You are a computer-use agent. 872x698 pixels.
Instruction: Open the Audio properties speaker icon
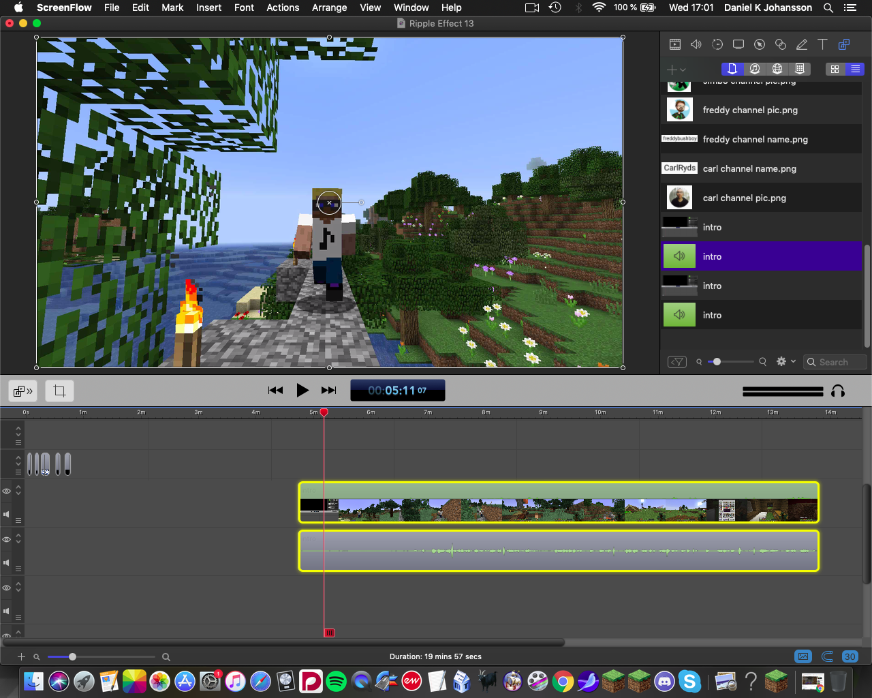tap(696, 44)
